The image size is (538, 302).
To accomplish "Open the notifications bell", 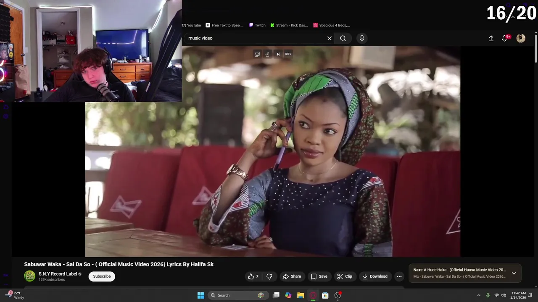I will (x=505, y=38).
